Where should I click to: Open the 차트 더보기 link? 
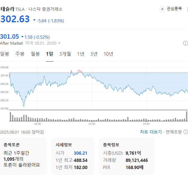click(151, 132)
